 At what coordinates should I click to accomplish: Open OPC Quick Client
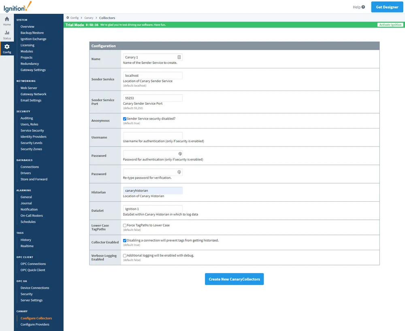pyautogui.click(x=33, y=270)
